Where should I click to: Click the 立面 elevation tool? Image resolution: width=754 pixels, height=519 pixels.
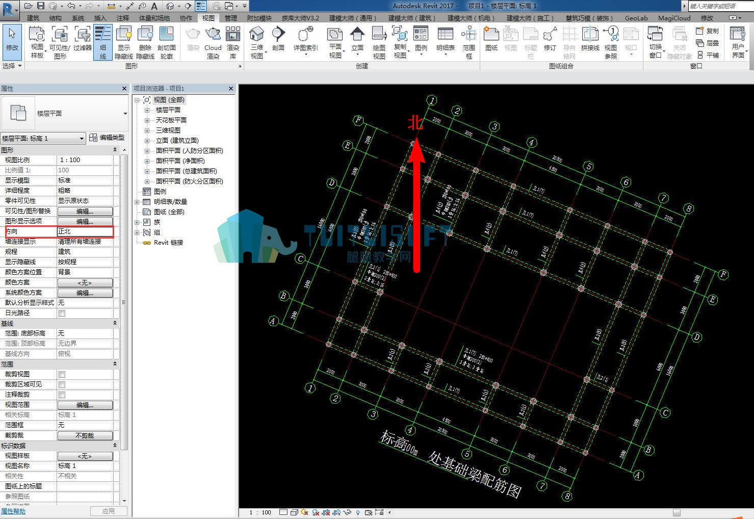[x=357, y=40]
